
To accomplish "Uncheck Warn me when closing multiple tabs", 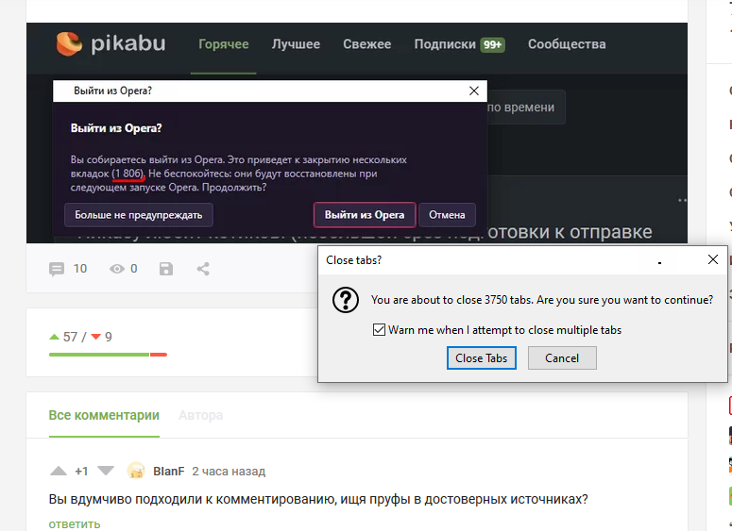I will pos(379,330).
